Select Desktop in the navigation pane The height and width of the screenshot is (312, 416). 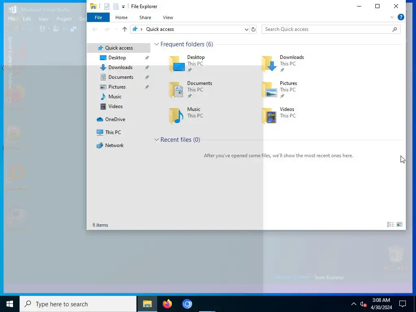pos(117,58)
